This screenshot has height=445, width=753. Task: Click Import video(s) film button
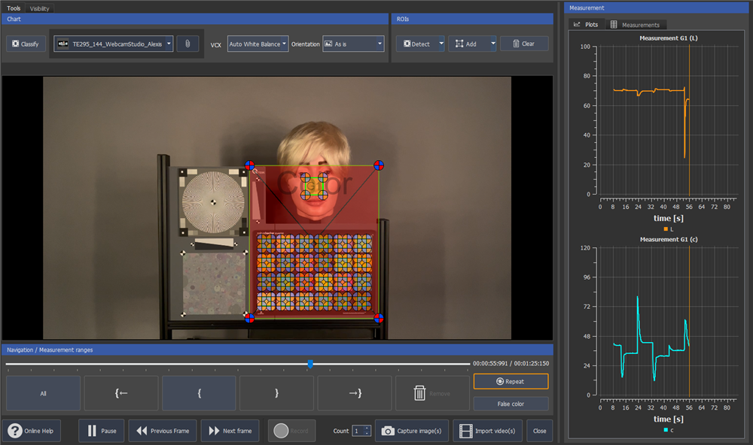pos(487,431)
